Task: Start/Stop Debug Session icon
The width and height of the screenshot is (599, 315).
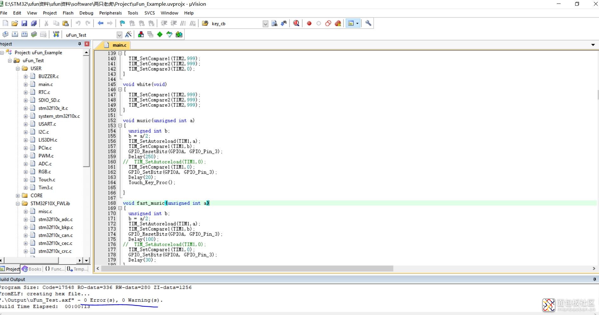Action: click(296, 23)
